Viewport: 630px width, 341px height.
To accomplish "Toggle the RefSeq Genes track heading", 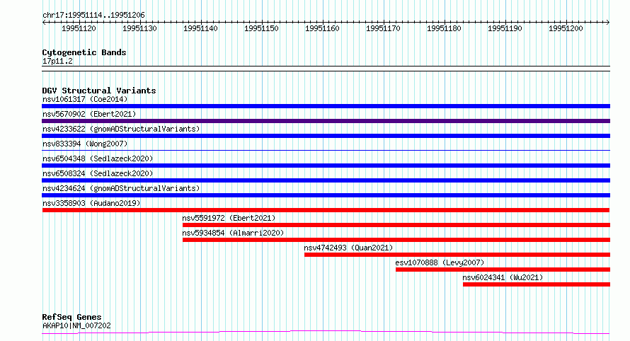I will click(x=71, y=318).
